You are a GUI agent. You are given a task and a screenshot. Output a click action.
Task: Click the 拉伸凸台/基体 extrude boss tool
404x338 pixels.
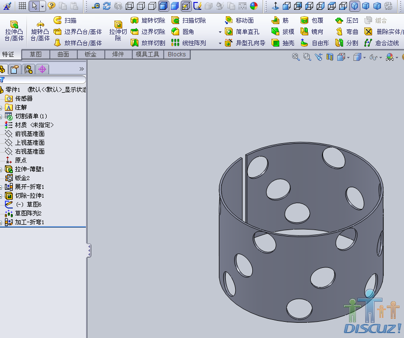(14, 30)
